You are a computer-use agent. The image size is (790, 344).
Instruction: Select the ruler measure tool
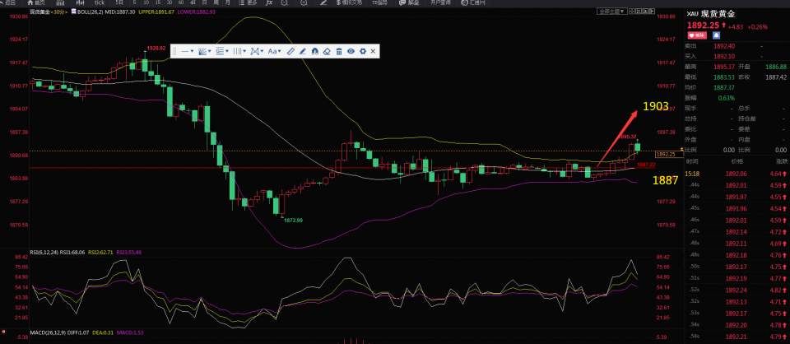[290, 51]
